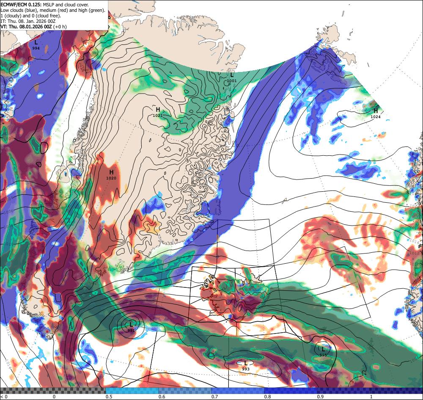Click the 'Low clouds (blue), medium (red)' legend line
This screenshot has width=423, height=400.
click(52, 10)
